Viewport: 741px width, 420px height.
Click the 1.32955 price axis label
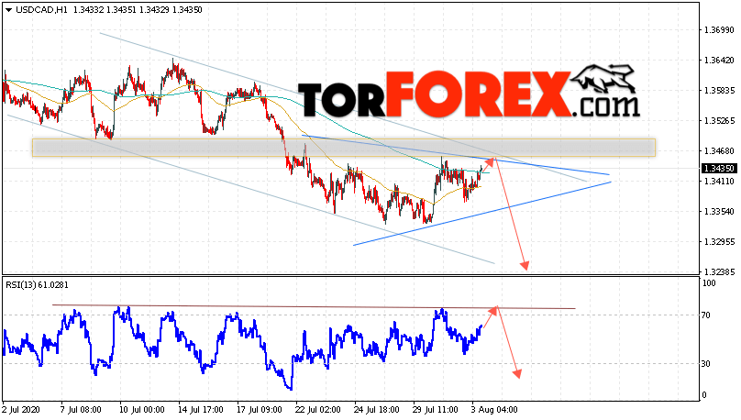(x=719, y=242)
